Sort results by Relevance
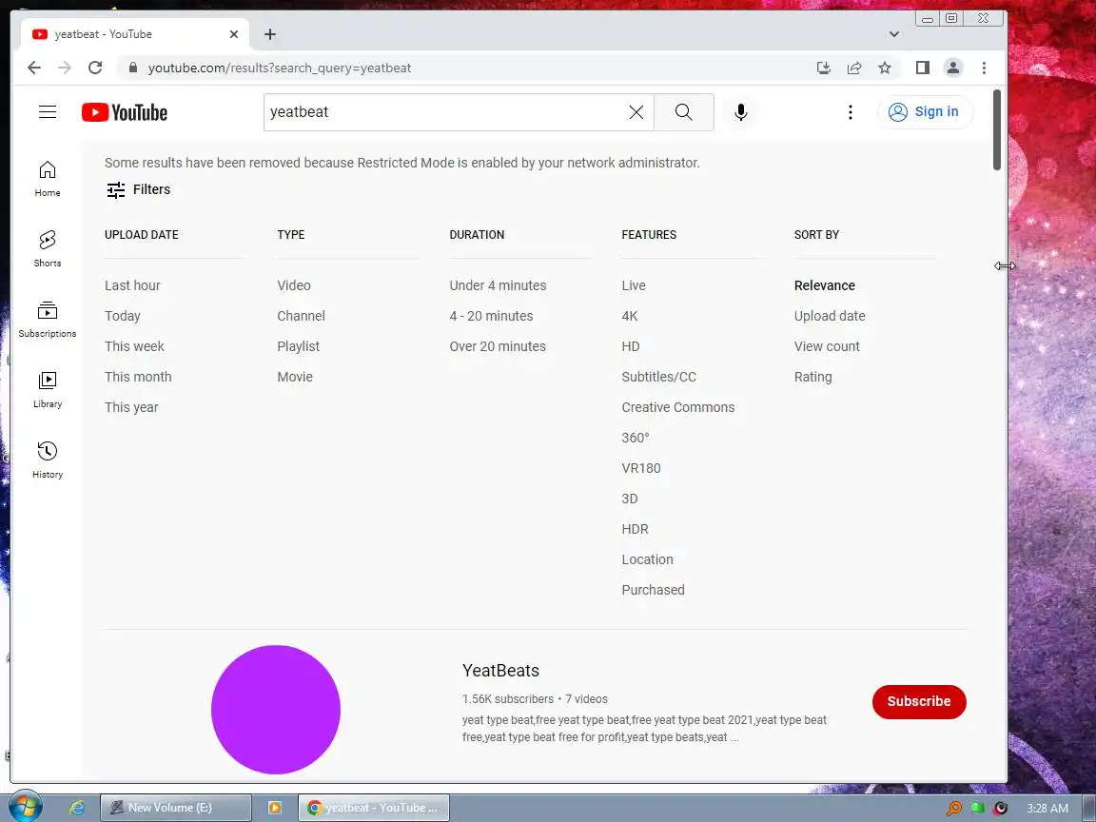 [824, 285]
